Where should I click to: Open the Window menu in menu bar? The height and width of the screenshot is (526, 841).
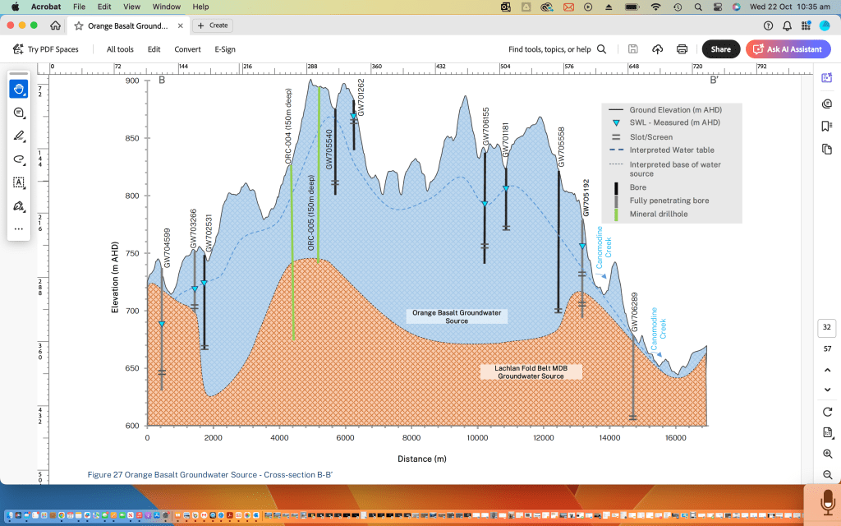[167, 7]
